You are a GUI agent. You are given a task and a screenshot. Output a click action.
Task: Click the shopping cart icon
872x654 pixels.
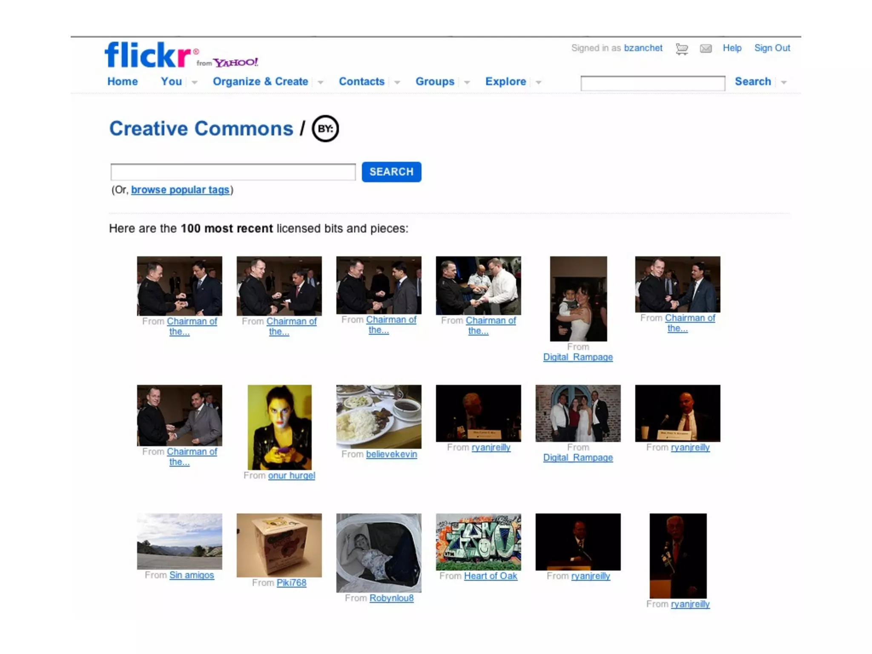(682, 49)
